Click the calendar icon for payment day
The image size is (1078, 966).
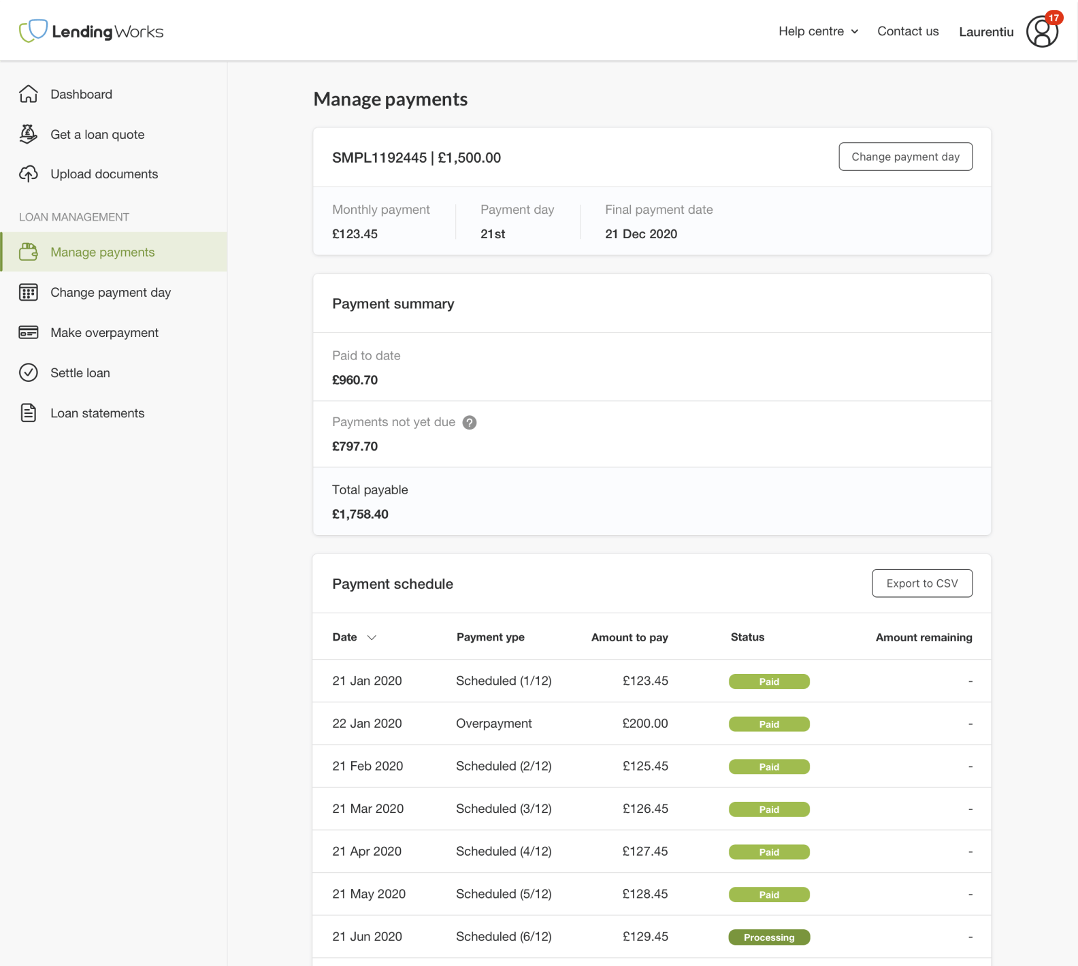pos(29,292)
